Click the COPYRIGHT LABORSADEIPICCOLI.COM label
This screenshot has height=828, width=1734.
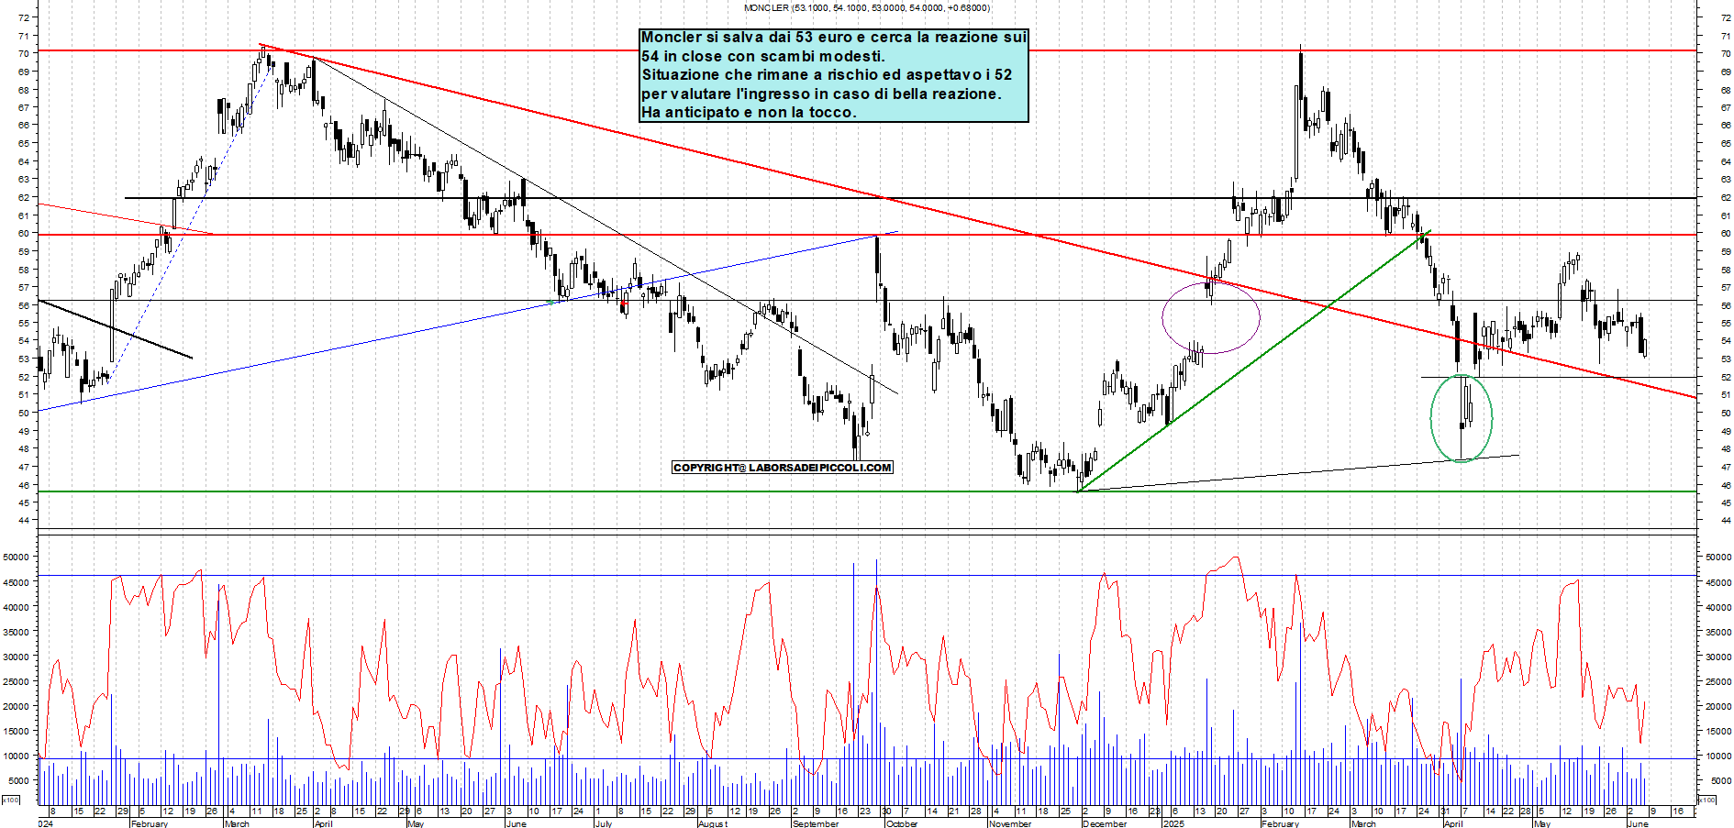[783, 468]
